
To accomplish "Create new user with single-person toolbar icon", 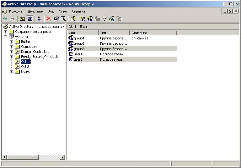I will (x=83, y=19).
